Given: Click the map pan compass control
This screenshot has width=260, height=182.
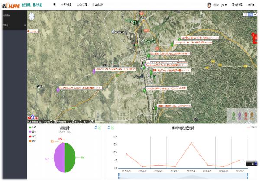Looking at the screenshot, I should [x=32, y=16].
